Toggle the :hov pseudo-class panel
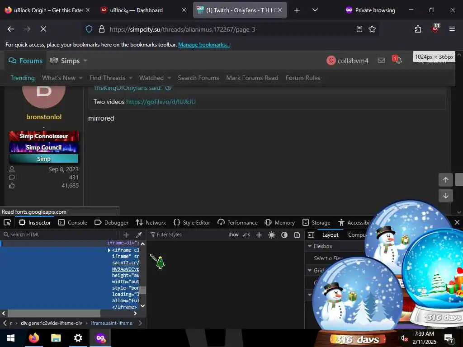This screenshot has width=463, height=347. [x=234, y=234]
